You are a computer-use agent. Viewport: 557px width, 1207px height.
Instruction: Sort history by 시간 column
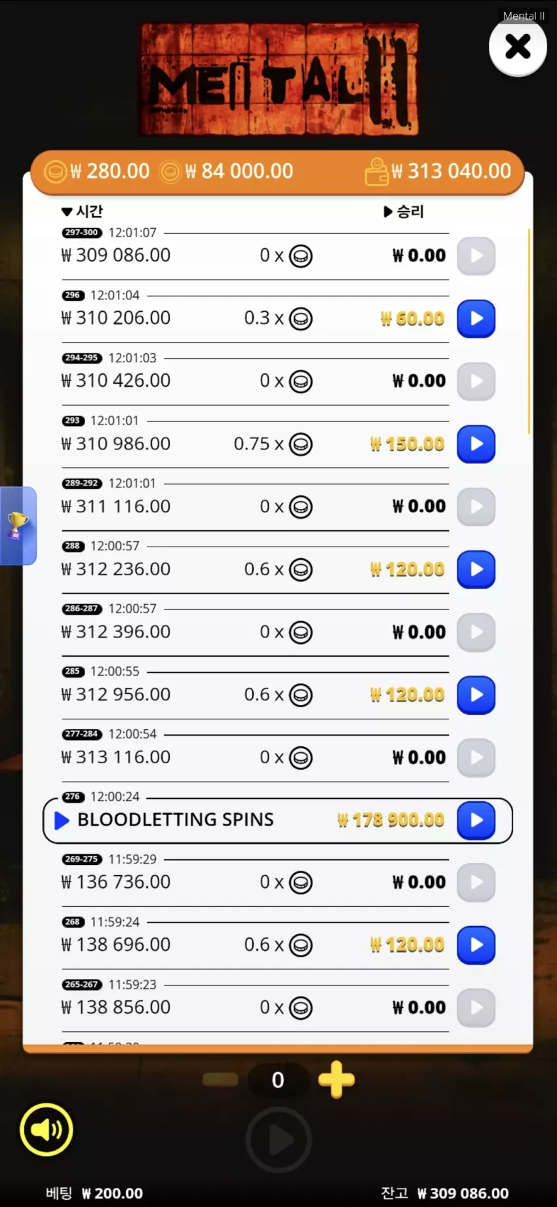click(x=82, y=211)
